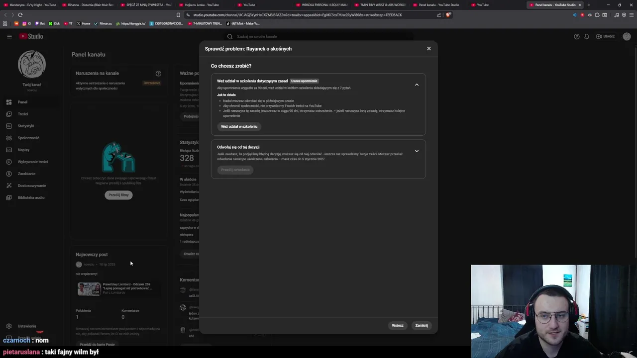The height and width of the screenshot is (358, 637).
Task: Click the 'Ustawienia' gear icon
Action: 8,326
